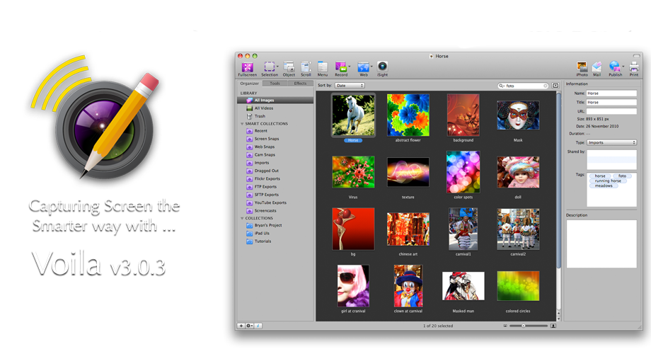Click the vertical scrollbar of the image grid

coord(558,180)
